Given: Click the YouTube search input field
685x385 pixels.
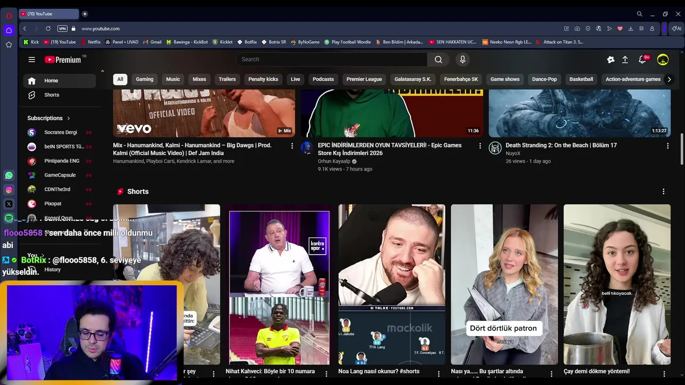Looking at the screenshot, I should coord(332,59).
